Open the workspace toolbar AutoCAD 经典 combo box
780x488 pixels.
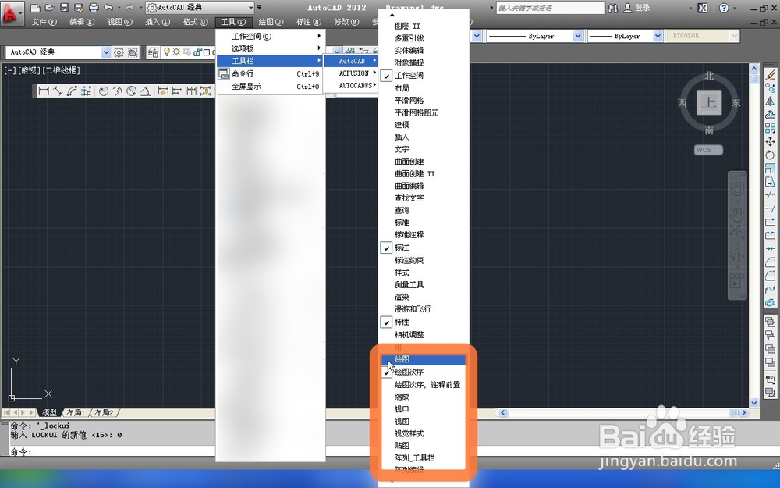click(58, 52)
